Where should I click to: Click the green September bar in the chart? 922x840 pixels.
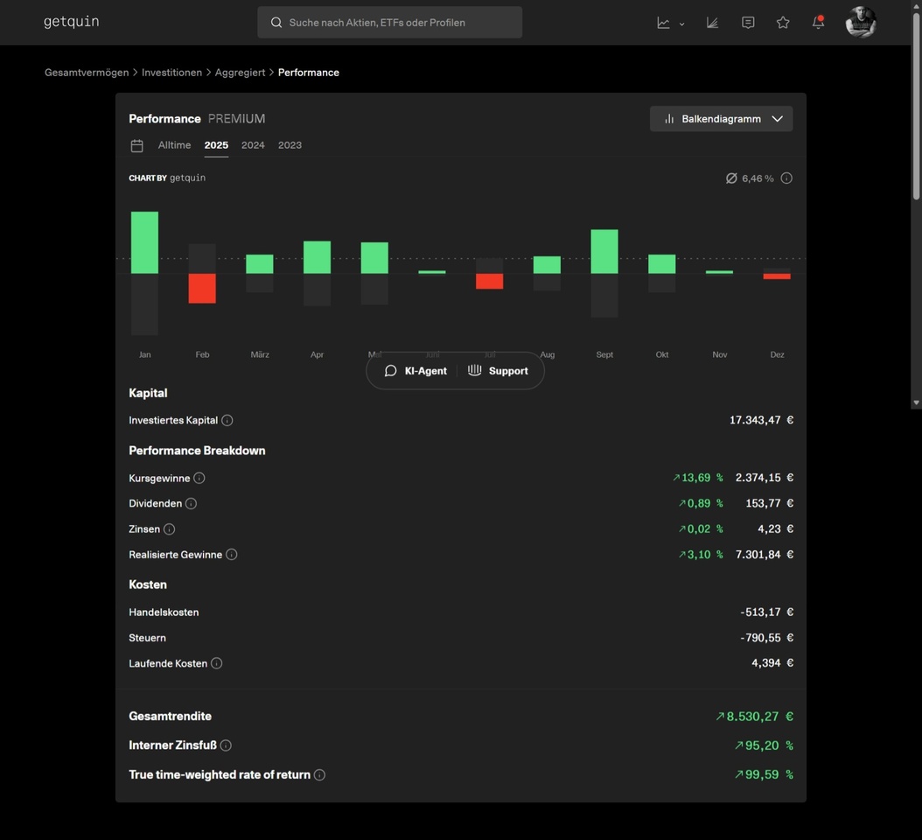click(x=604, y=251)
